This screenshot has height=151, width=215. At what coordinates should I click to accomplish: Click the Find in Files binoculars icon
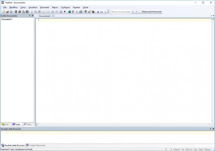[x=93, y=12]
